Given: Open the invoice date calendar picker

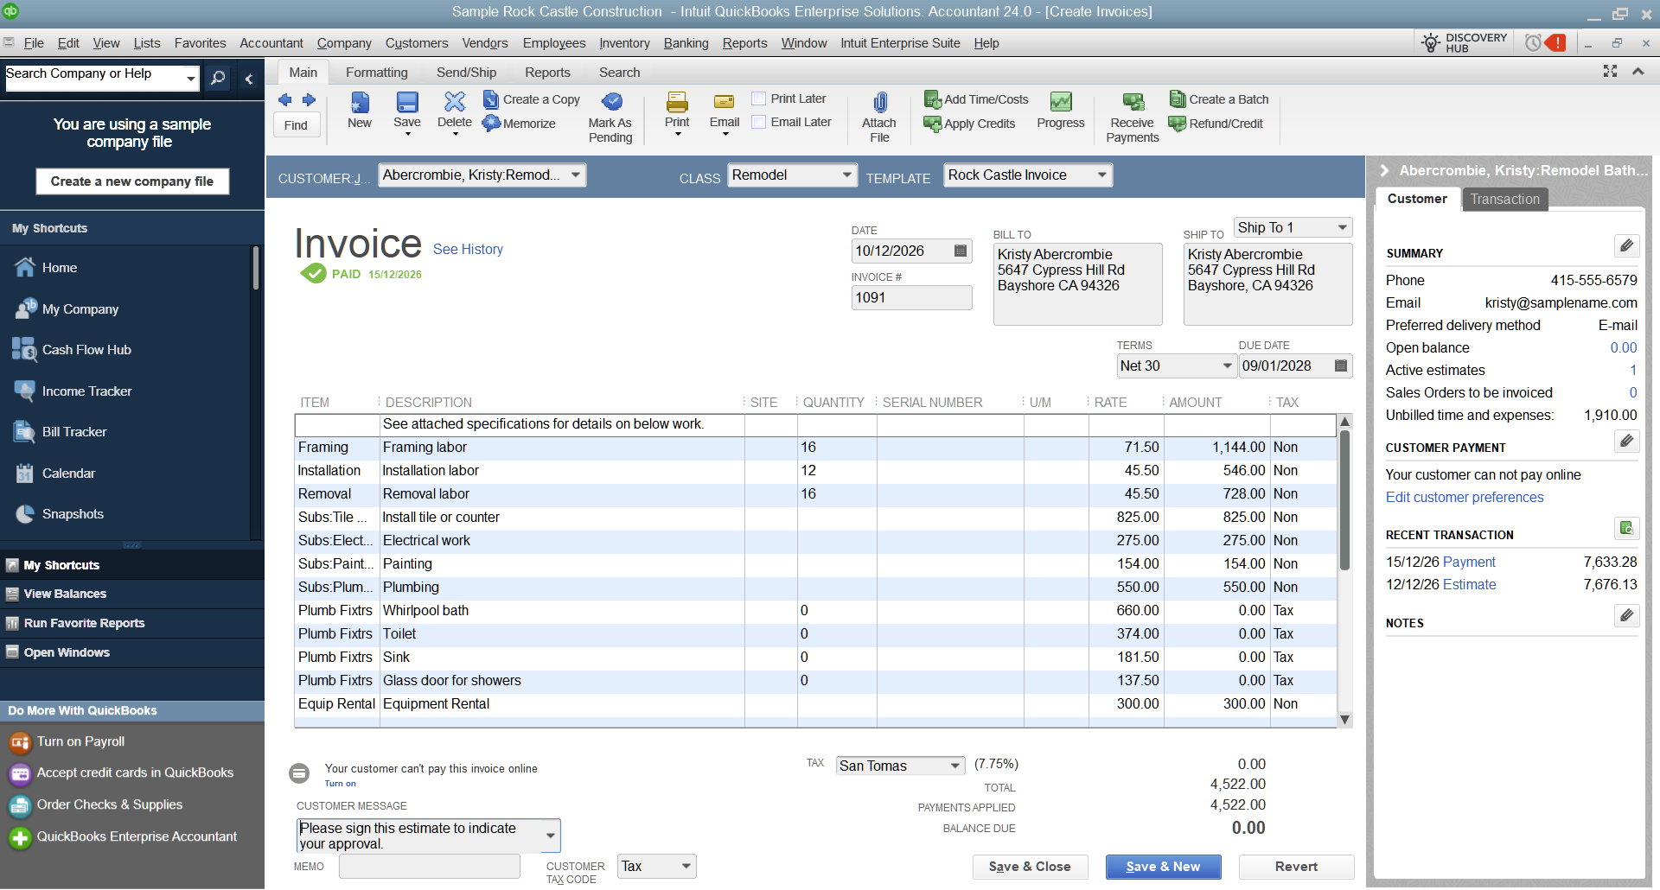Looking at the screenshot, I should [x=960, y=251].
